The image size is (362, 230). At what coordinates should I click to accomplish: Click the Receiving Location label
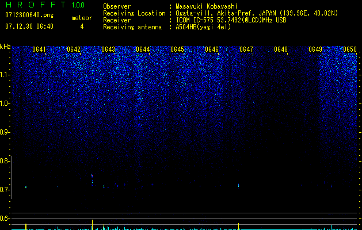pyautogui.click(x=134, y=13)
